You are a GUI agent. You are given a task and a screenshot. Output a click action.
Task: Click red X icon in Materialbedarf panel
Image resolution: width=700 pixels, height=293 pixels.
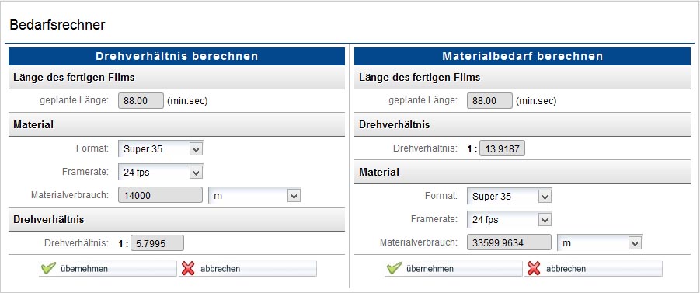pos(534,268)
